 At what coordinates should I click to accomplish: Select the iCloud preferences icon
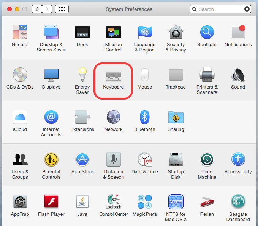(20, 118)
